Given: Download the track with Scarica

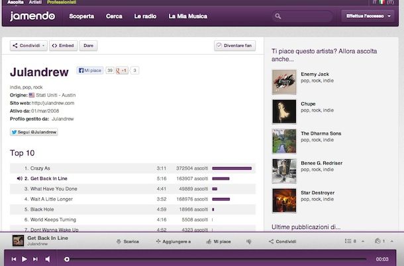Looking at the screenshot, I should point(128,242).
